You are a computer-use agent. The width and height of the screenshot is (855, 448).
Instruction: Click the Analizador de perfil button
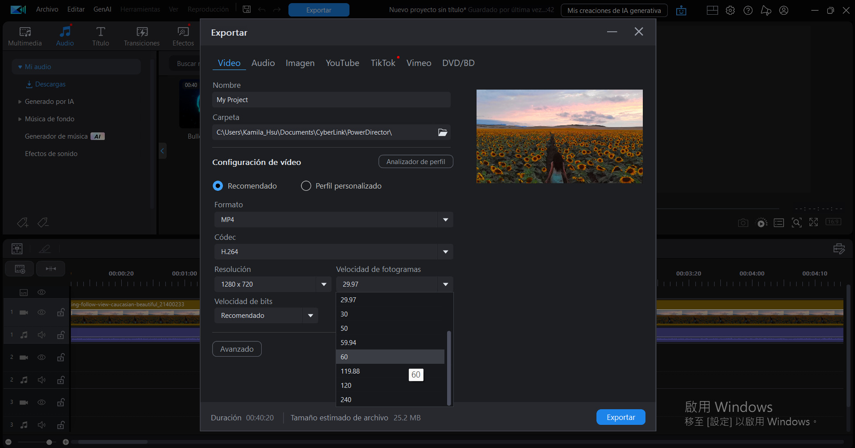point(415,161)
